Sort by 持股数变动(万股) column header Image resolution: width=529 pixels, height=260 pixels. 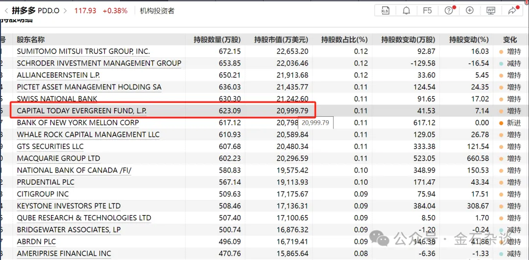coord(408,40)
